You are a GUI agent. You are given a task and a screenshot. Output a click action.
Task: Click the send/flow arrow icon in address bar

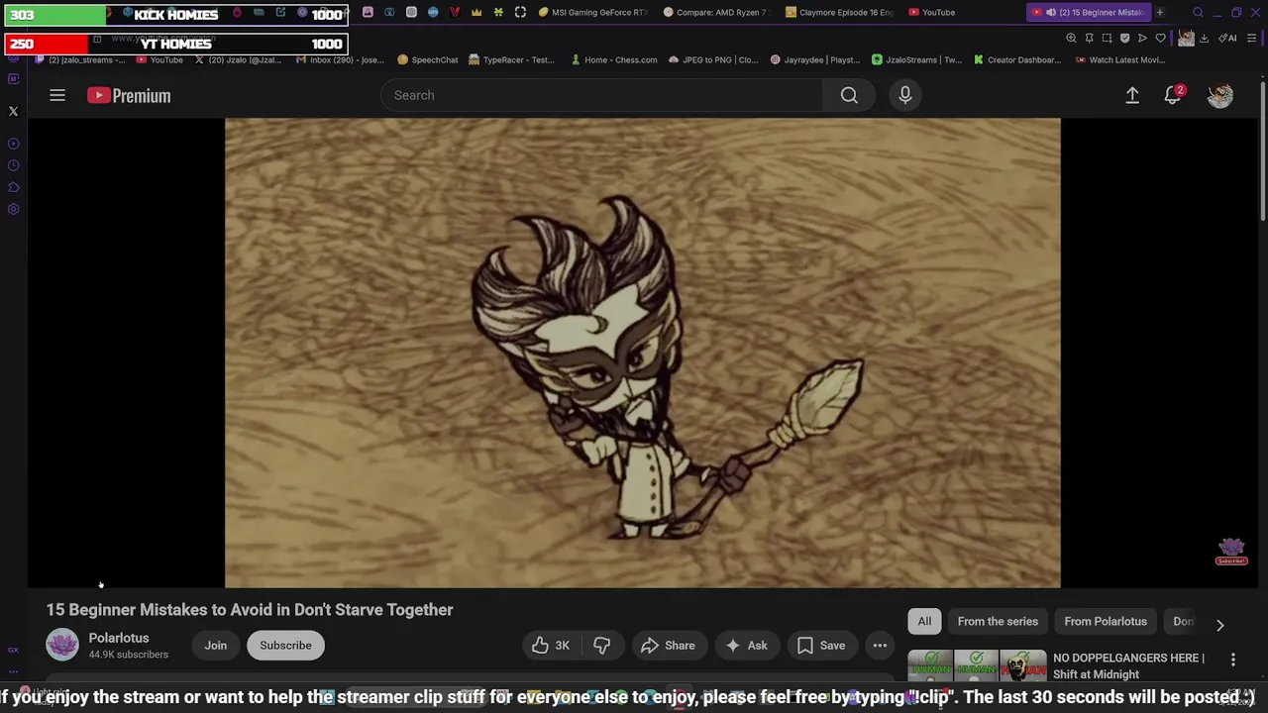(x=1142, y=38)
